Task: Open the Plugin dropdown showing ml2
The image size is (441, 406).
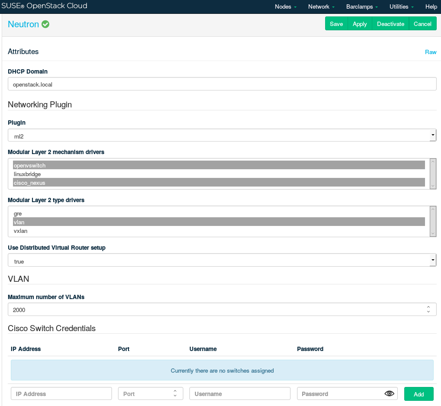Action: (x=222, y=135)
